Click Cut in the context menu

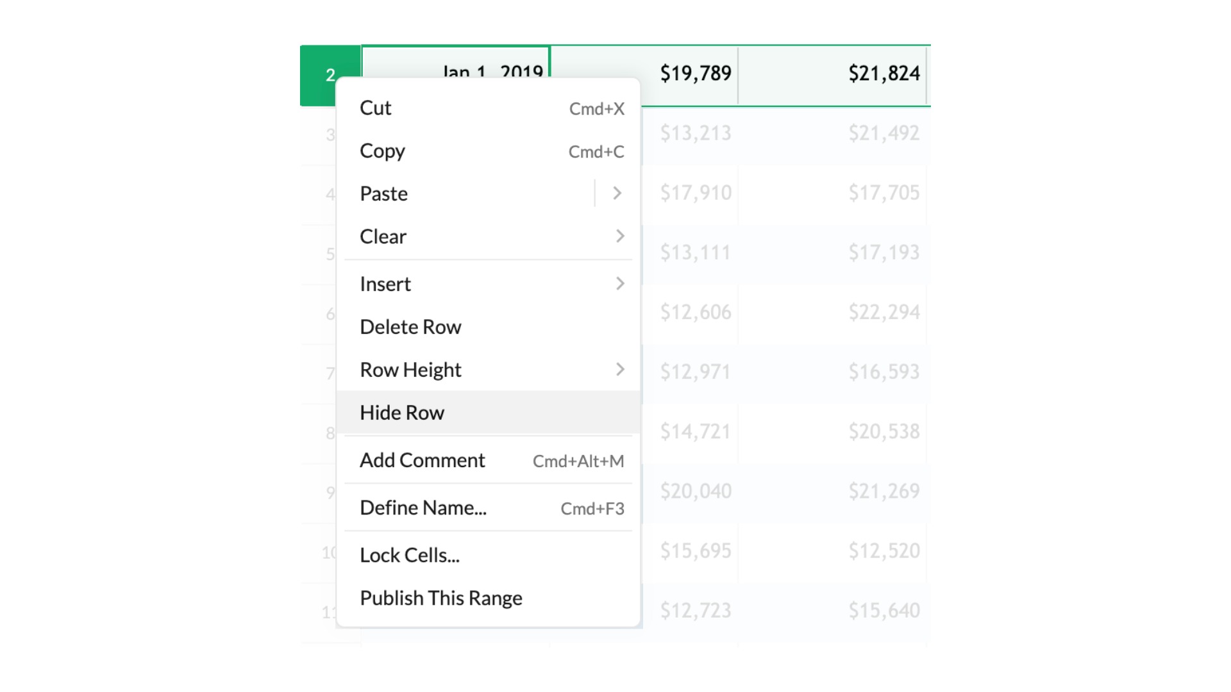[376, 108]
